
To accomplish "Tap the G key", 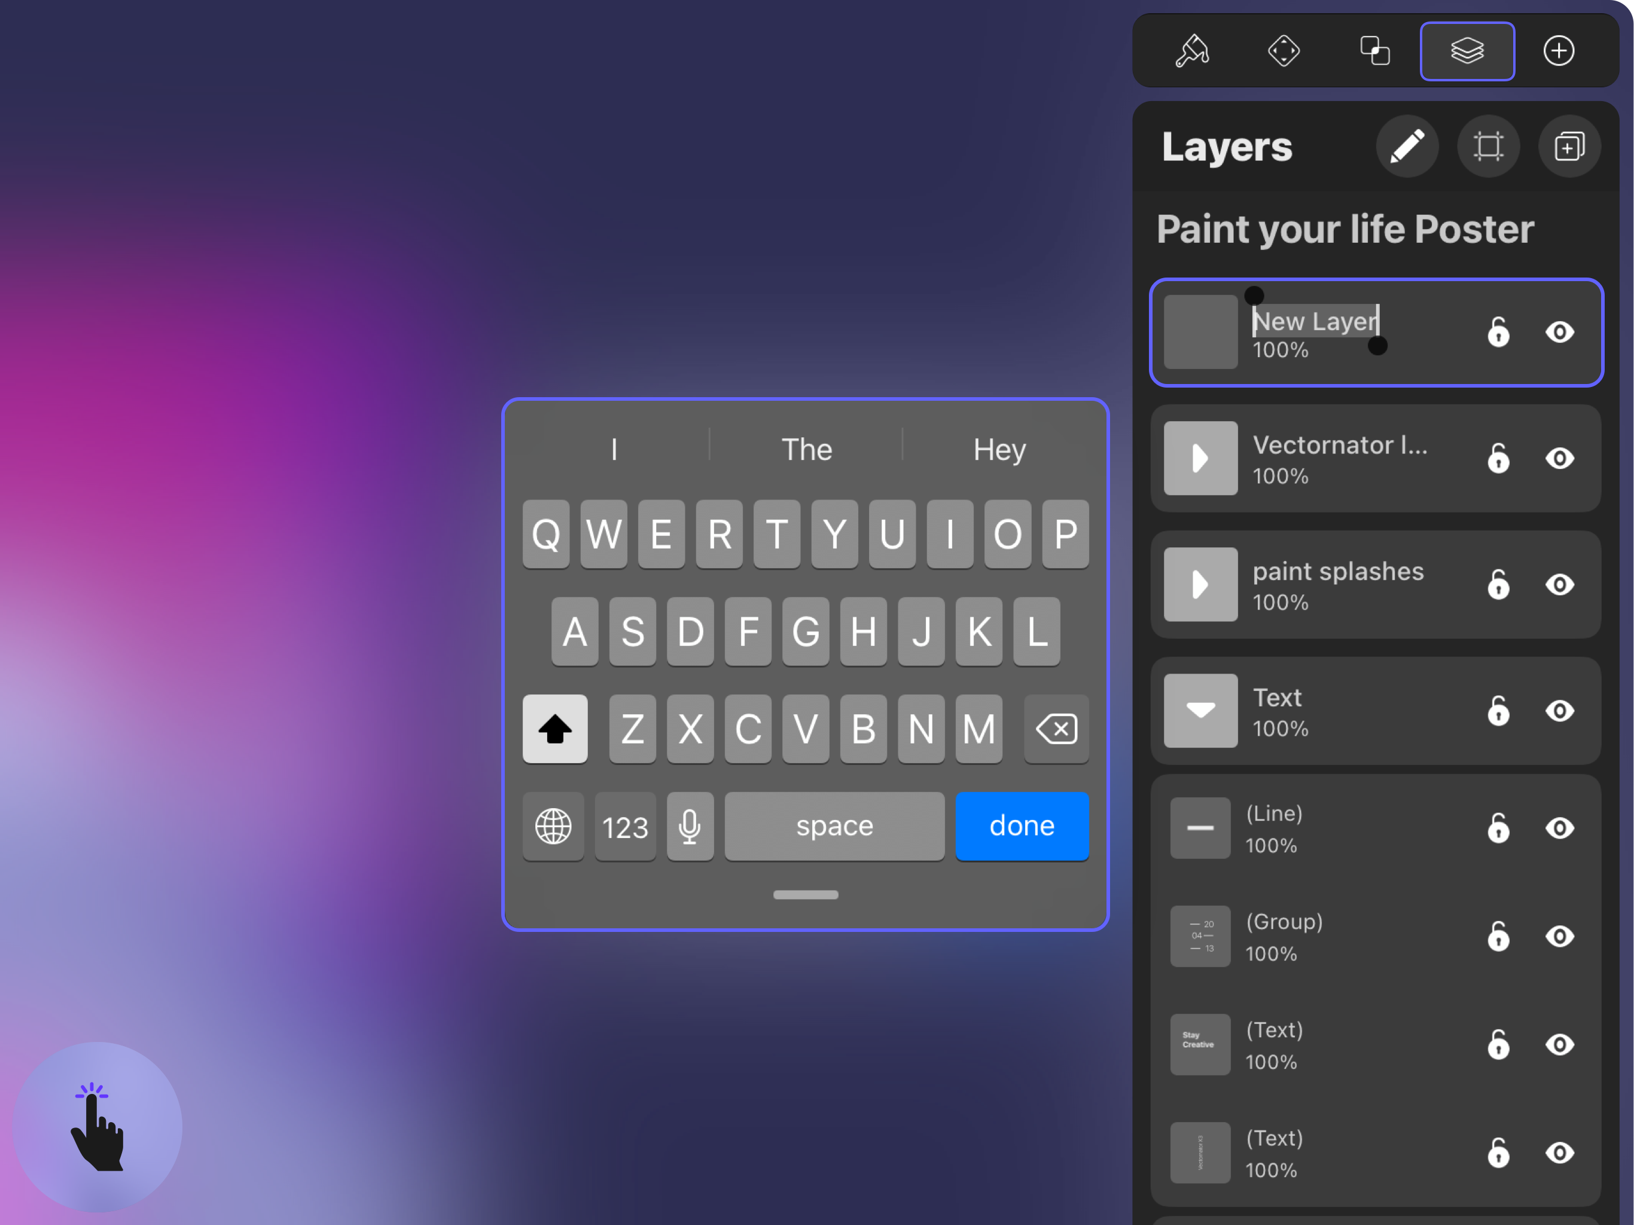I will coord(805,632).
